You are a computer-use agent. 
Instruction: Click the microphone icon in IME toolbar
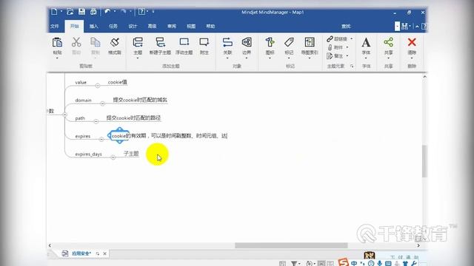380,263
